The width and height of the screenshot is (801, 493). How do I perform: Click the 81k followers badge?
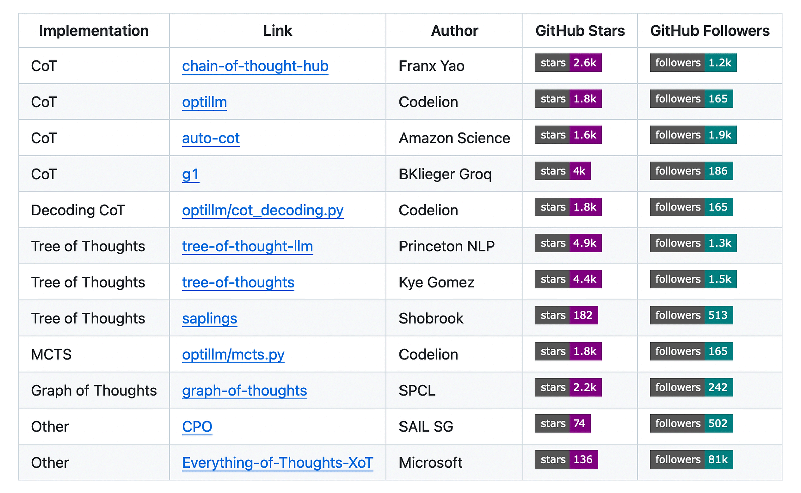point(691,460)
